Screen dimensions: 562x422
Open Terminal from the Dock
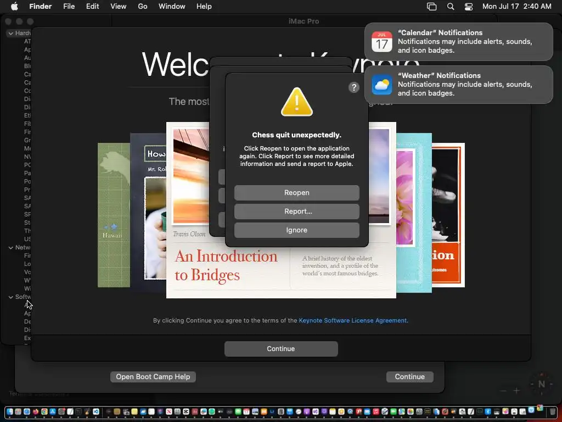[x=78, y=412]
